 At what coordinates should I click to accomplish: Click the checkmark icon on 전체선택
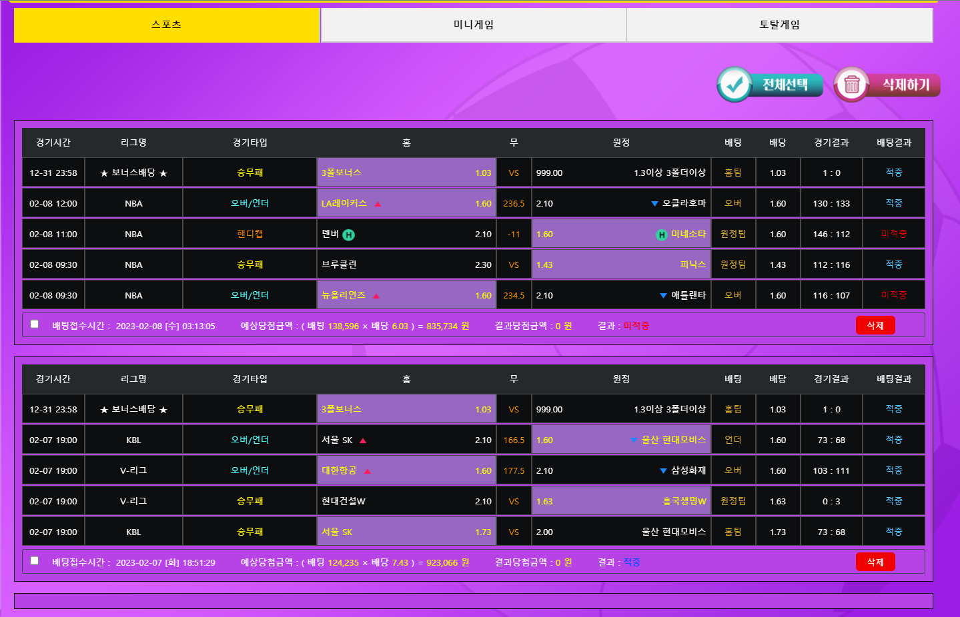click(x=735, y=85)
